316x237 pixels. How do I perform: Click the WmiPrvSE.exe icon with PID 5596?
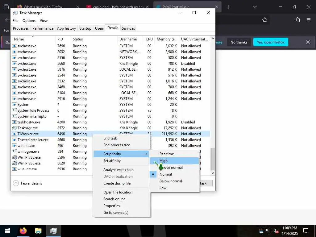(x=14, y=157)
